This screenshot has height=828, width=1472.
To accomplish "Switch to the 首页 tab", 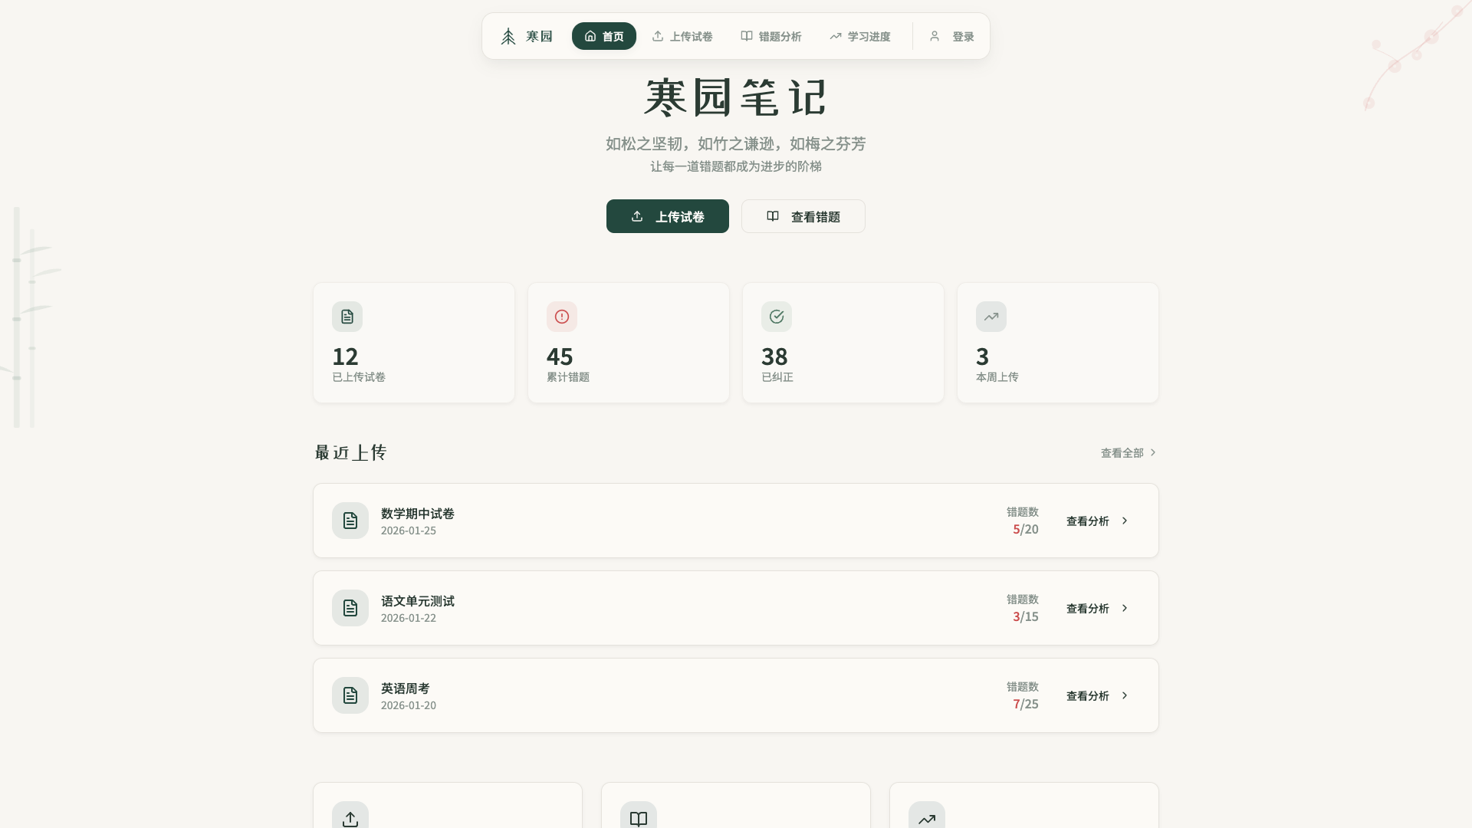I will pos(604,36).
